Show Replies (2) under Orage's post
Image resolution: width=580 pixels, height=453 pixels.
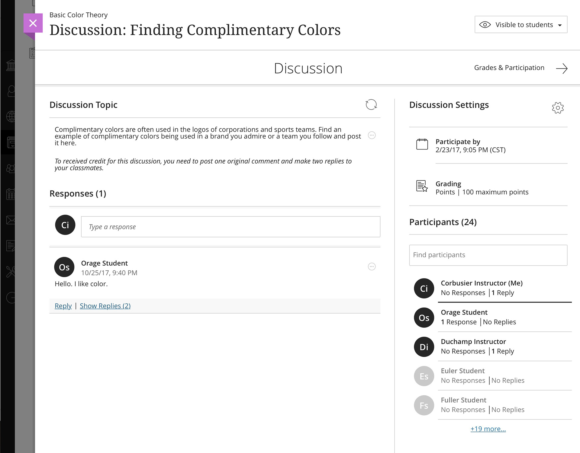105,306
